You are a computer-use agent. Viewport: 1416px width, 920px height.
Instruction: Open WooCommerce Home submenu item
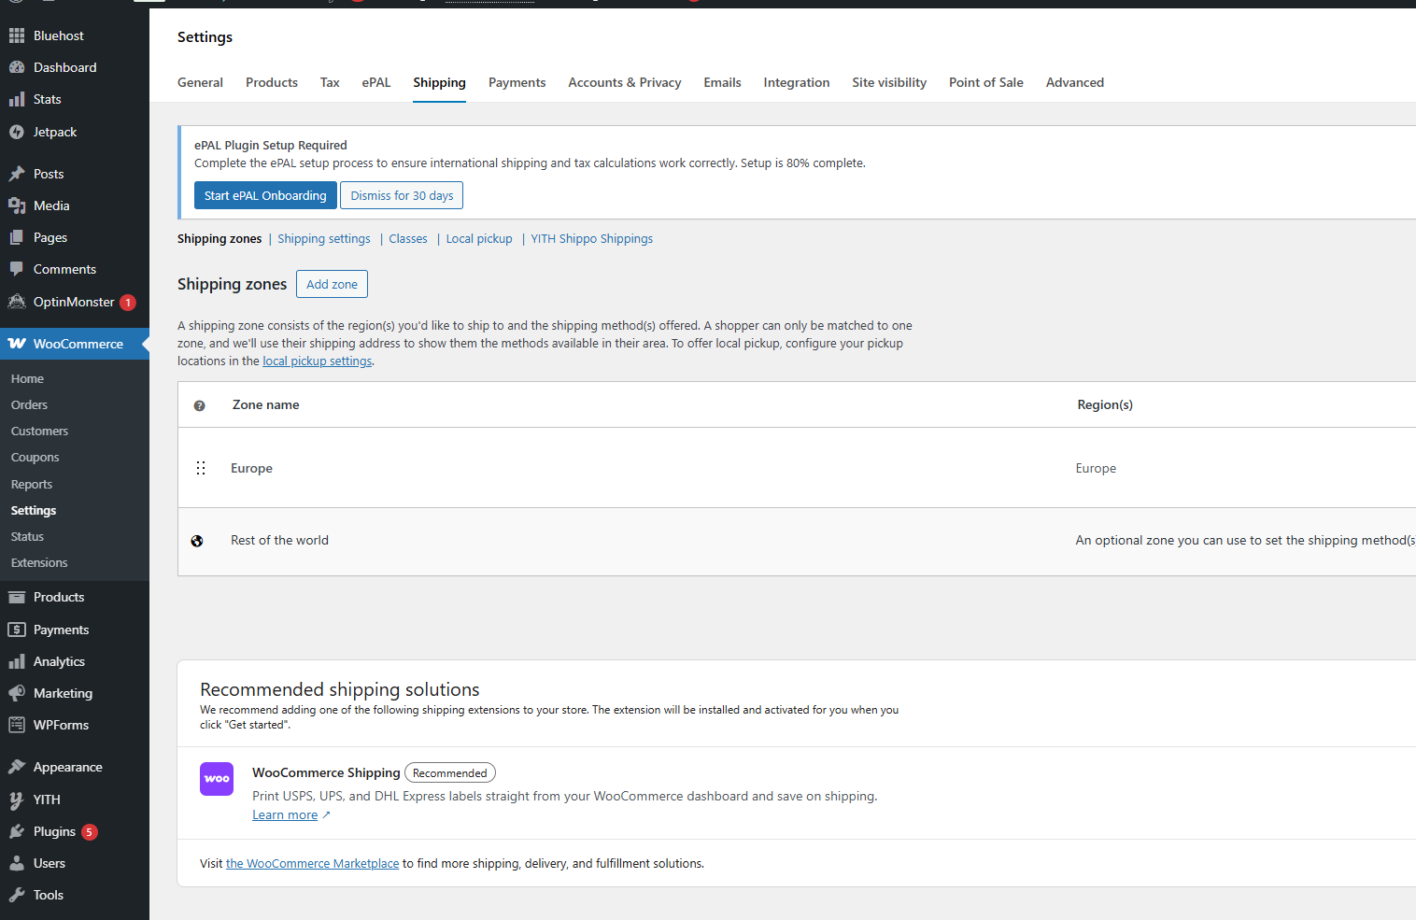point(27,378)
